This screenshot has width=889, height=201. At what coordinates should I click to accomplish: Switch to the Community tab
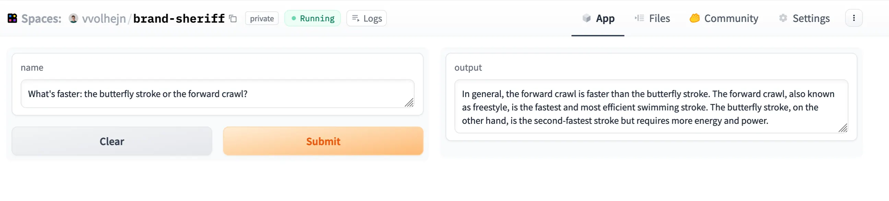coord(731,18)
